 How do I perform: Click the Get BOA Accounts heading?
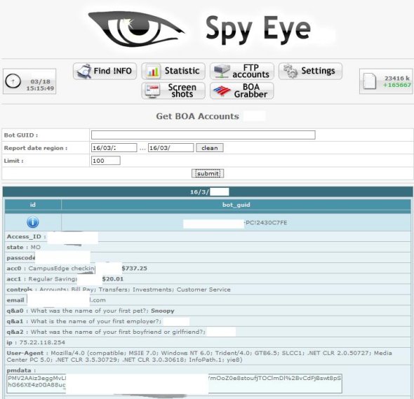(x=197, y=116)
